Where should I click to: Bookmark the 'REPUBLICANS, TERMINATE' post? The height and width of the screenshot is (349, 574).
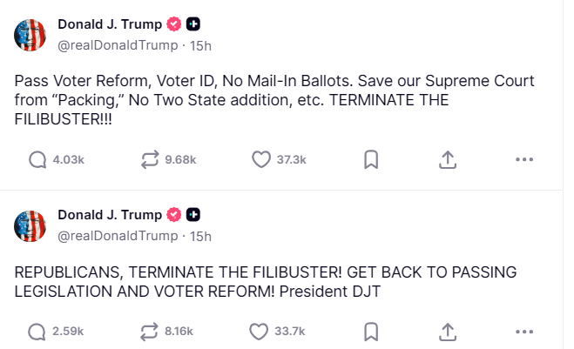coord(370,331)
